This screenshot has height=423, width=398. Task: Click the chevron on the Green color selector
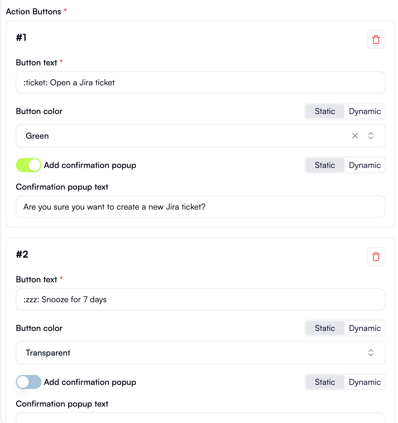point(370,136)
